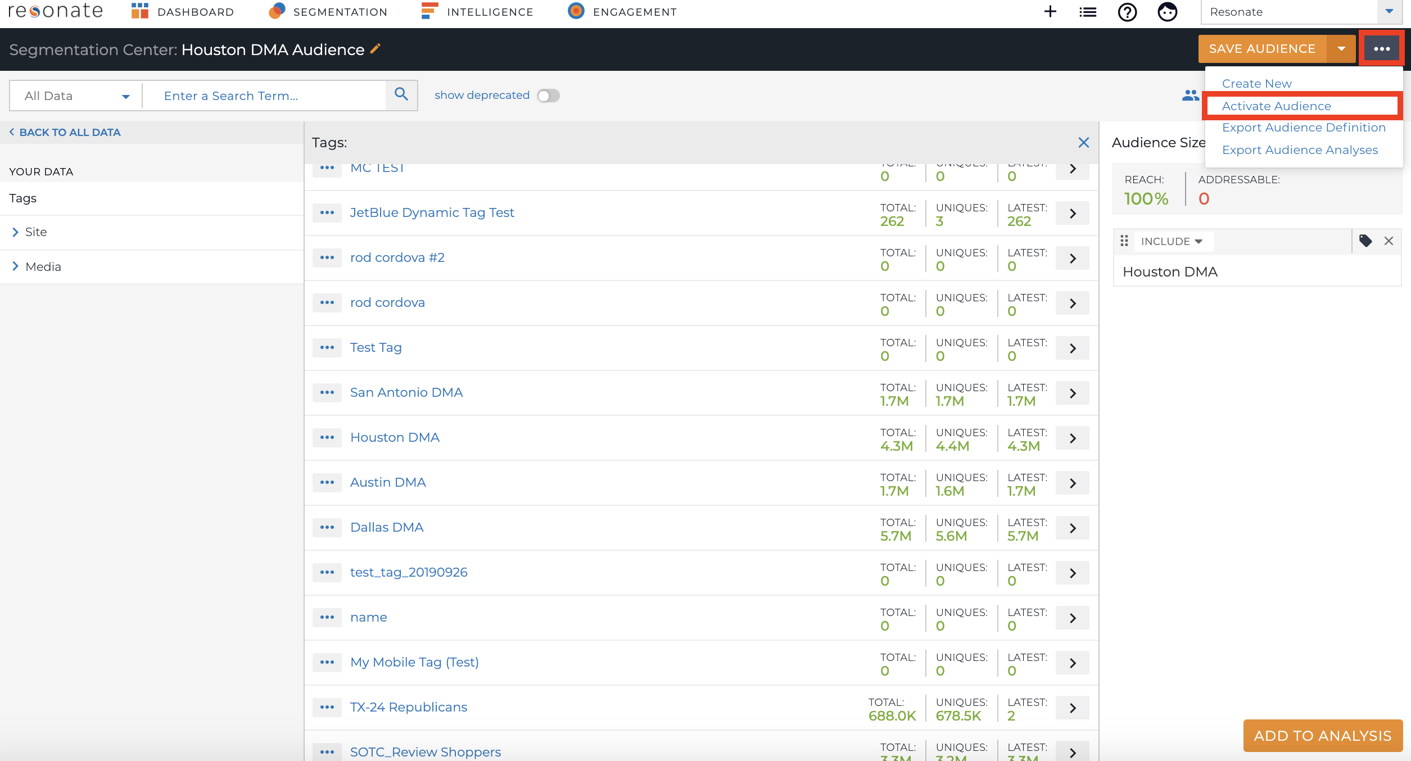Toggle the show deprecated switch

tap(548, 96)
